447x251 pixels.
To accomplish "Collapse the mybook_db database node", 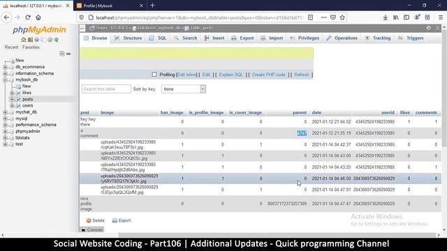I will pos(5,80).
